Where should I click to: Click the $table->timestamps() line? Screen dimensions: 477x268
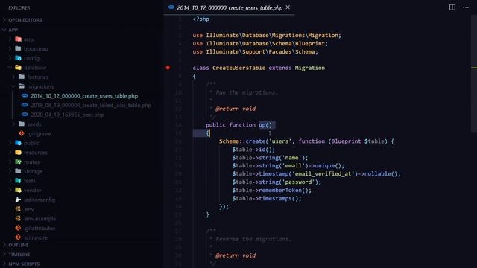[267, 199]
